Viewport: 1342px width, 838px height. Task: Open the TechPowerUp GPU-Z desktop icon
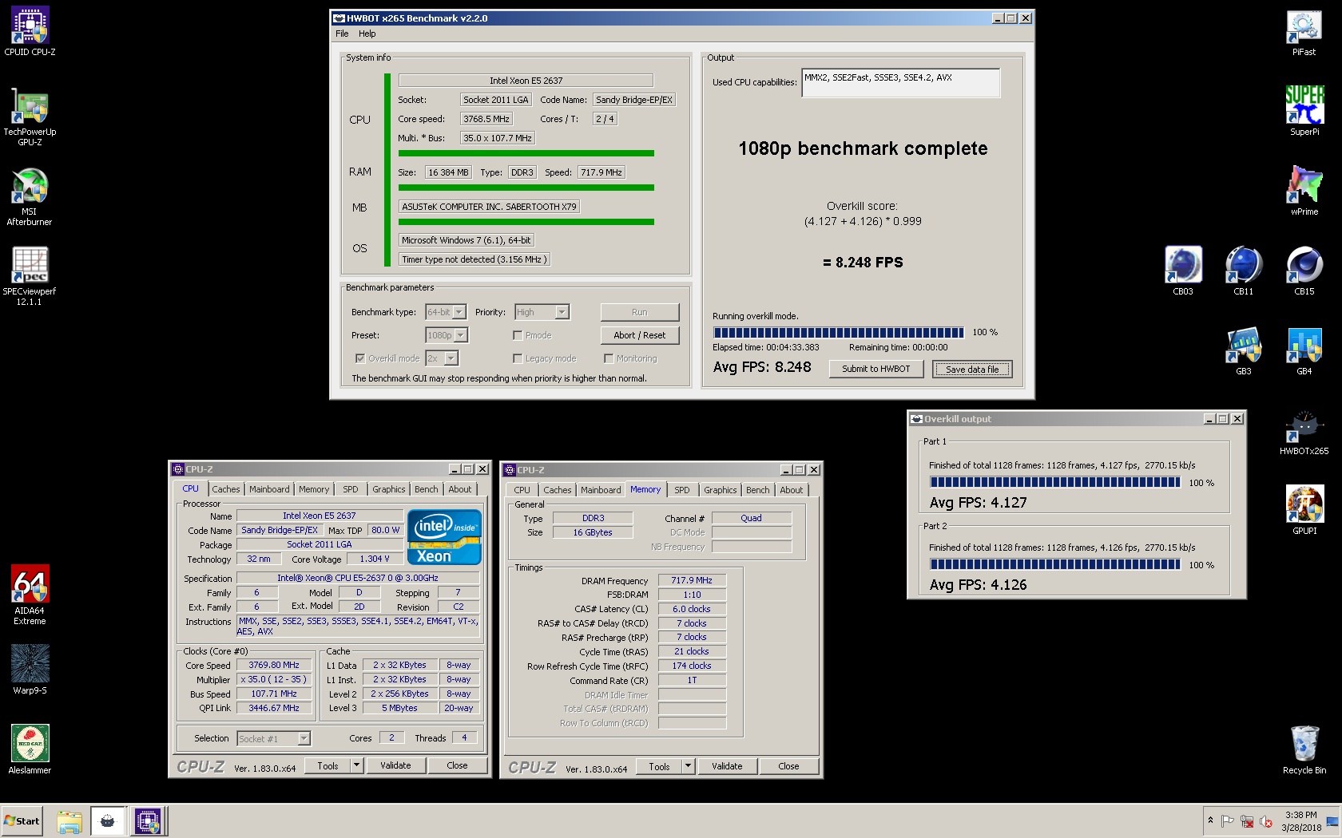coord(30,117)
